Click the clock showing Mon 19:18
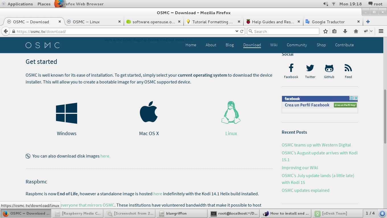Image resolution: width=387 pixels, height=218 pixels. pyautogui.click(x=351, y=4)
